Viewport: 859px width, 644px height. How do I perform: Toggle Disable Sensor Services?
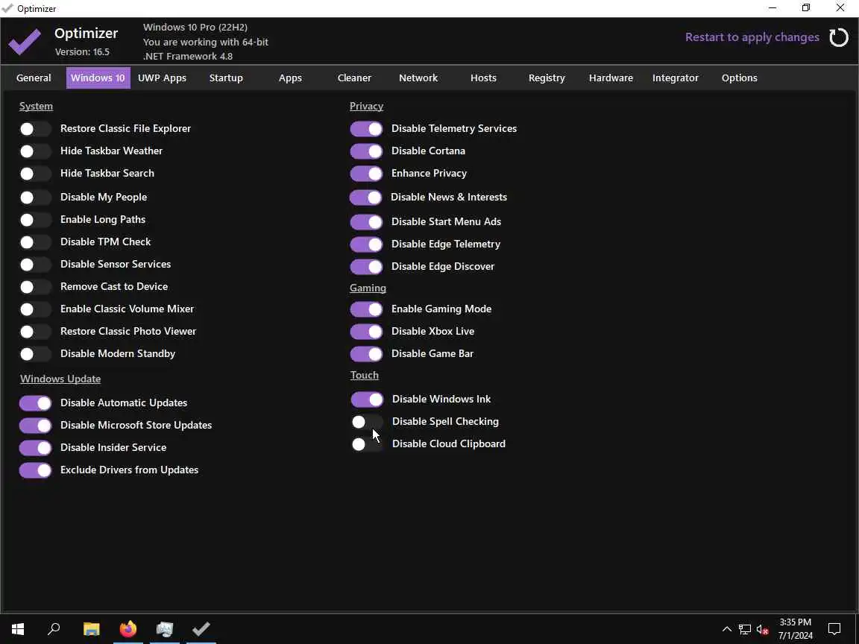coord(35,265)
